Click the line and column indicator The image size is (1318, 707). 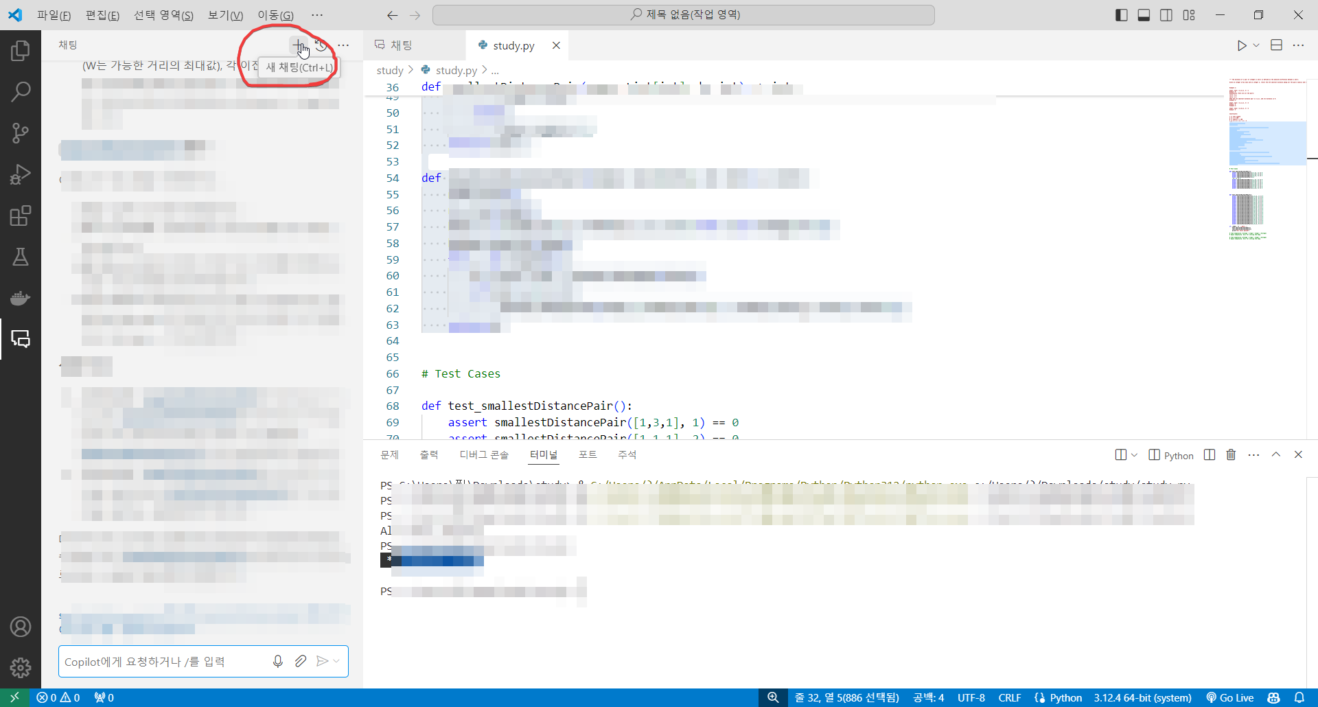[847, 697]
